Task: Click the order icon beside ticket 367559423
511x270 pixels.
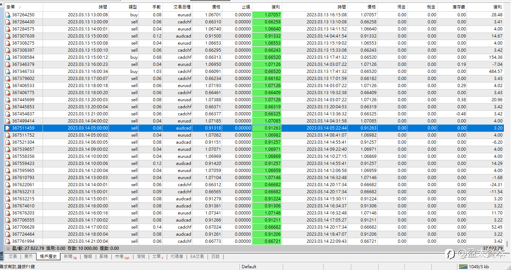Action: click(8, 163)
